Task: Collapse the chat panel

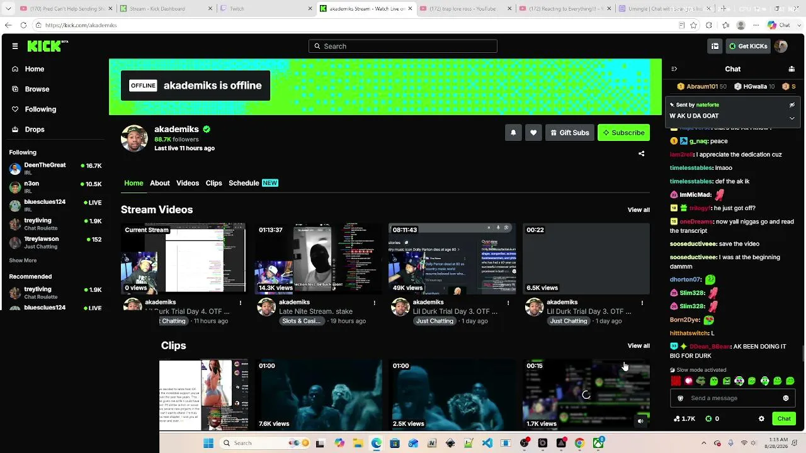Action: click(x=674, y=69)
